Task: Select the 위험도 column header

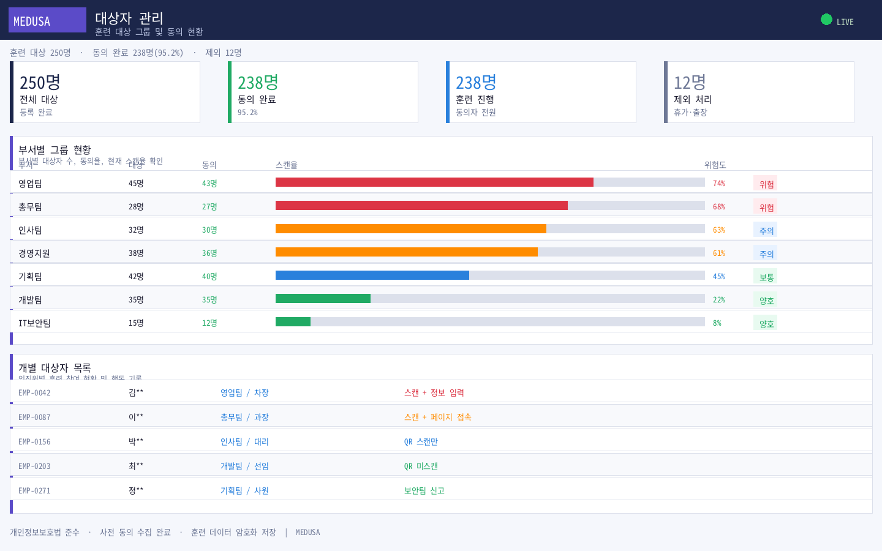Action: [715, 165]
